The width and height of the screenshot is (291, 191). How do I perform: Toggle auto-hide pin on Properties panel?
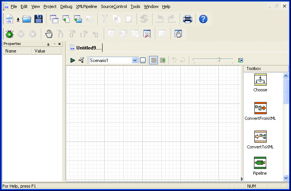point(48,44)
